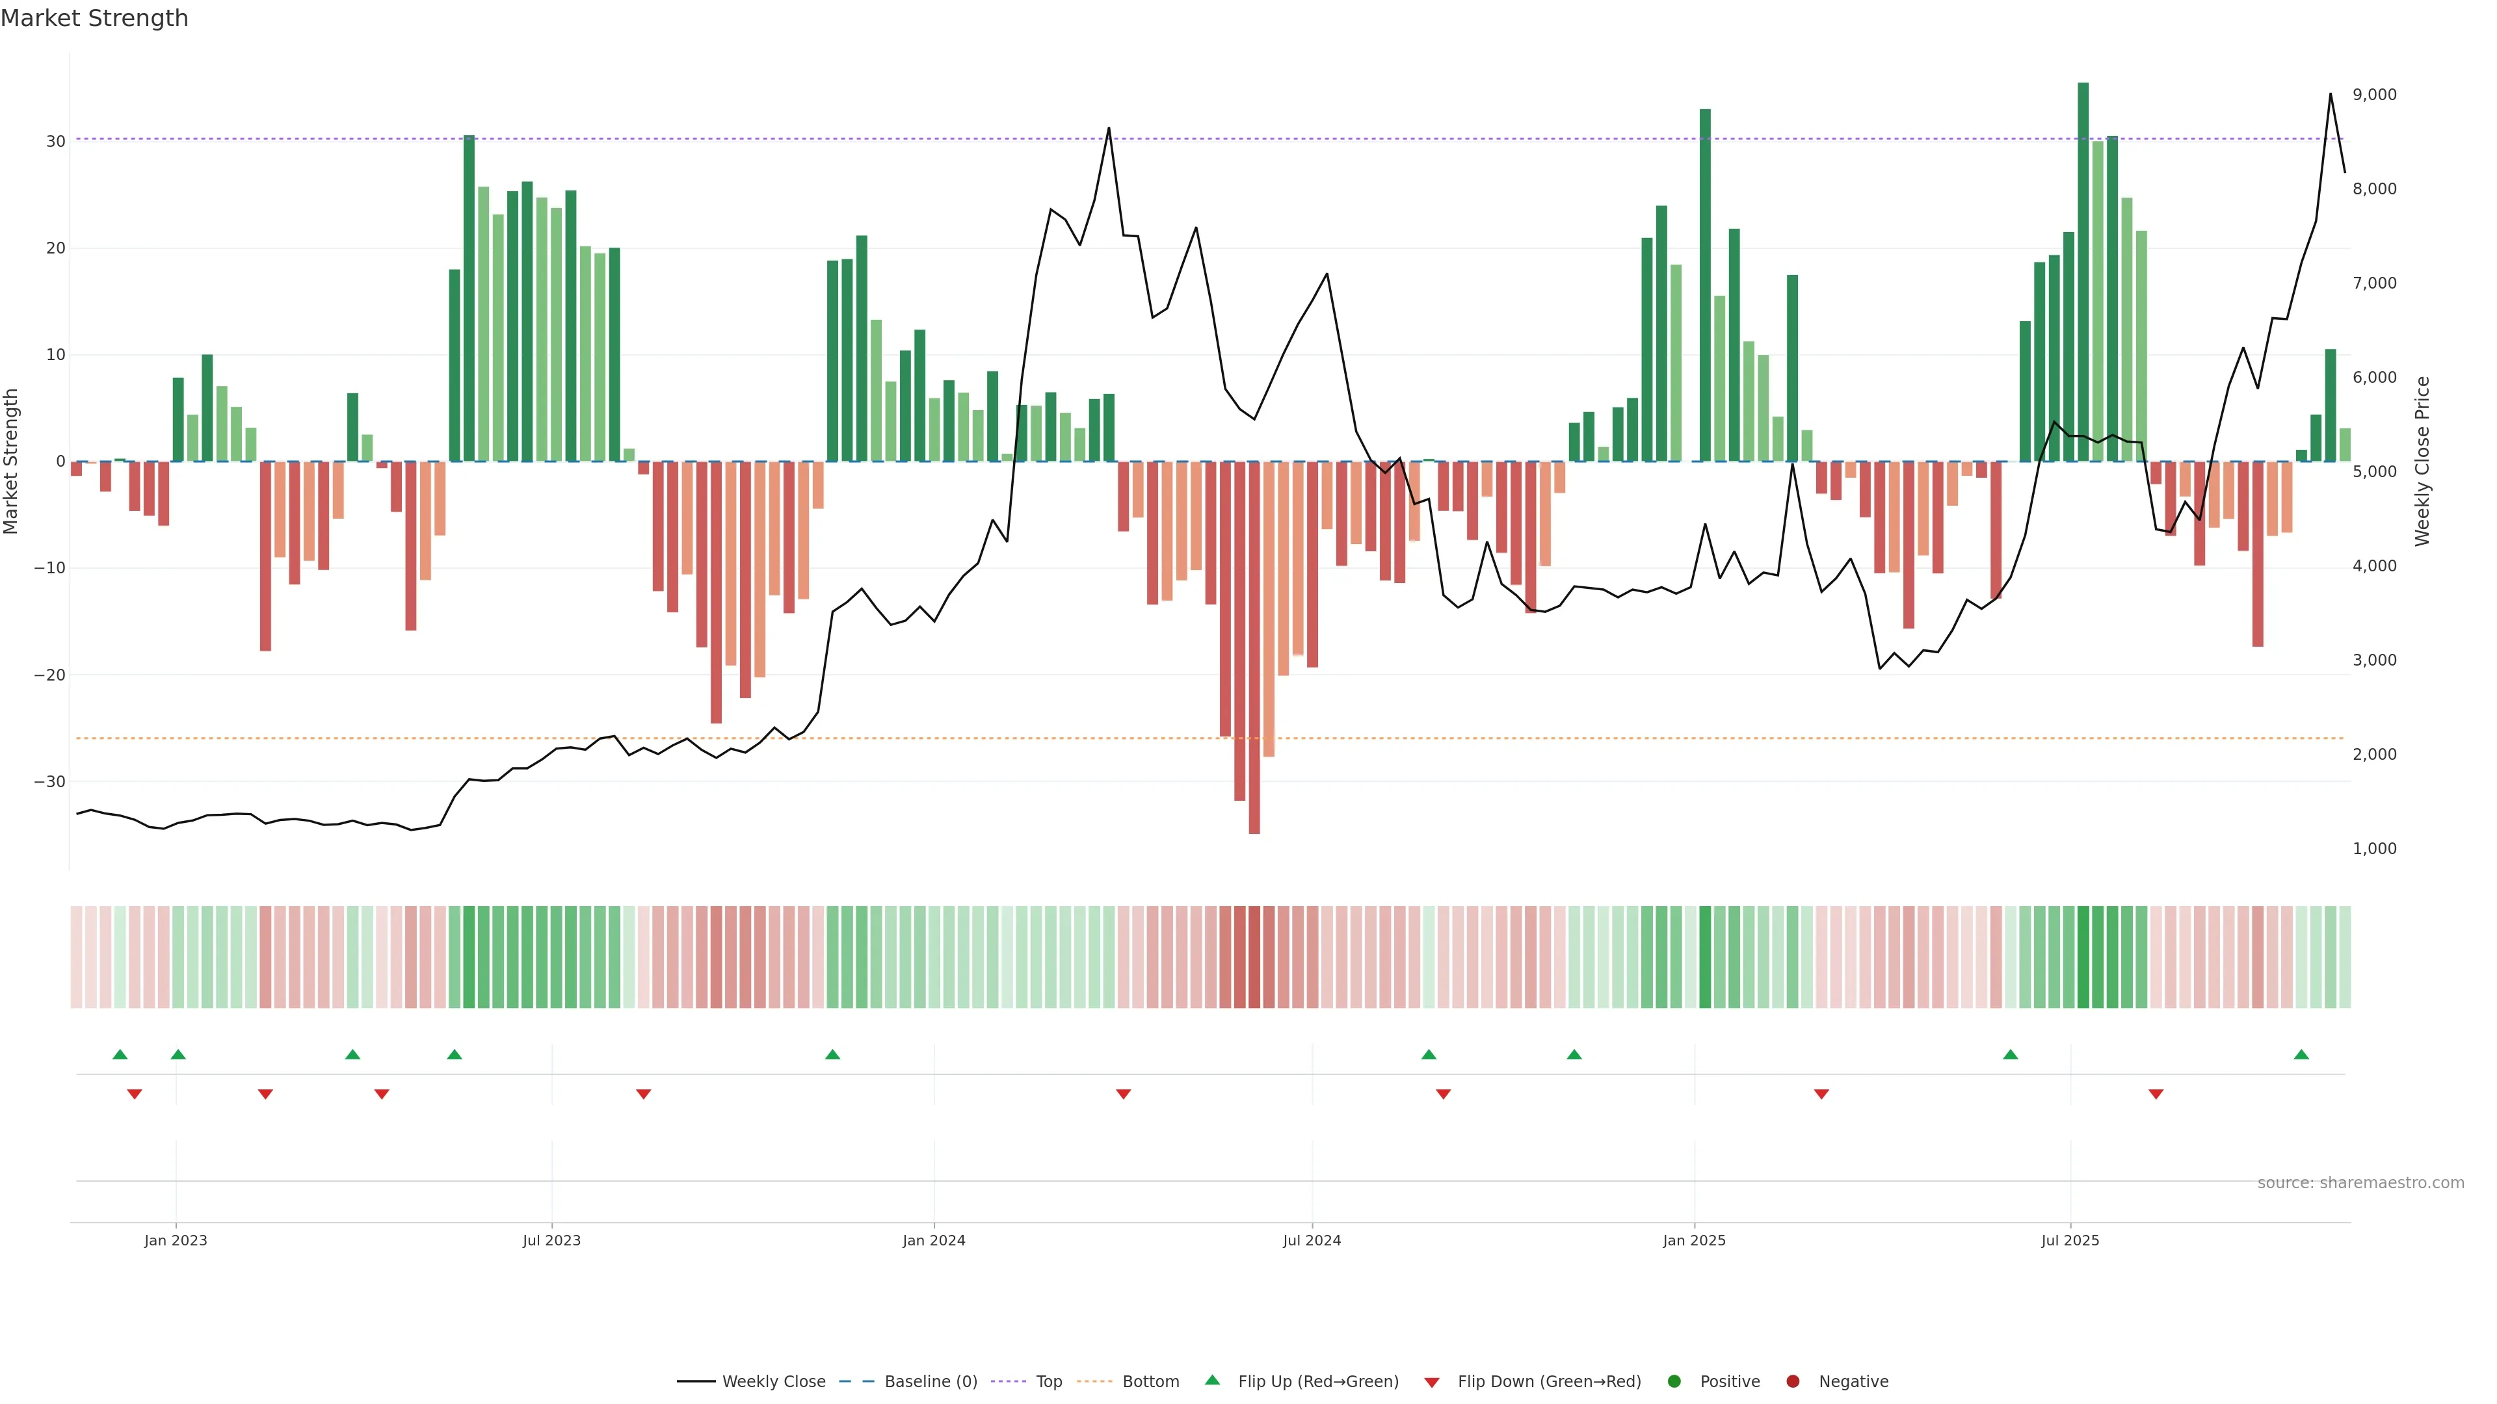2497x1404 pixels.
Task: Click the leftmost red flip-down triangle marker
Action: (135, 1094)
